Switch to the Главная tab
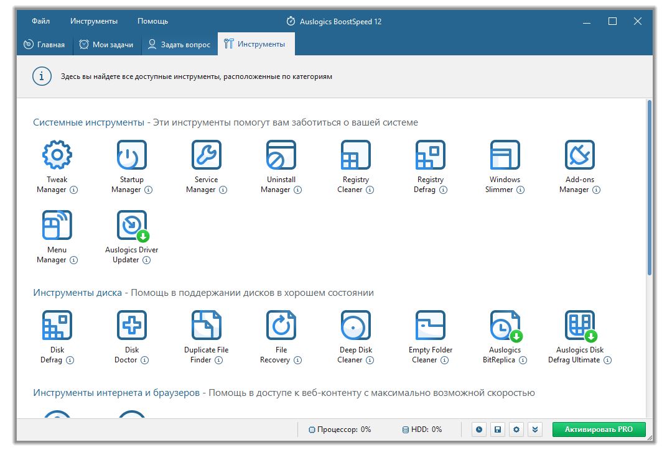667x450 pixels. coord(44,44)
